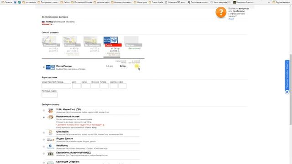Click the Яндекс Деньги payment title

point(65,138)
